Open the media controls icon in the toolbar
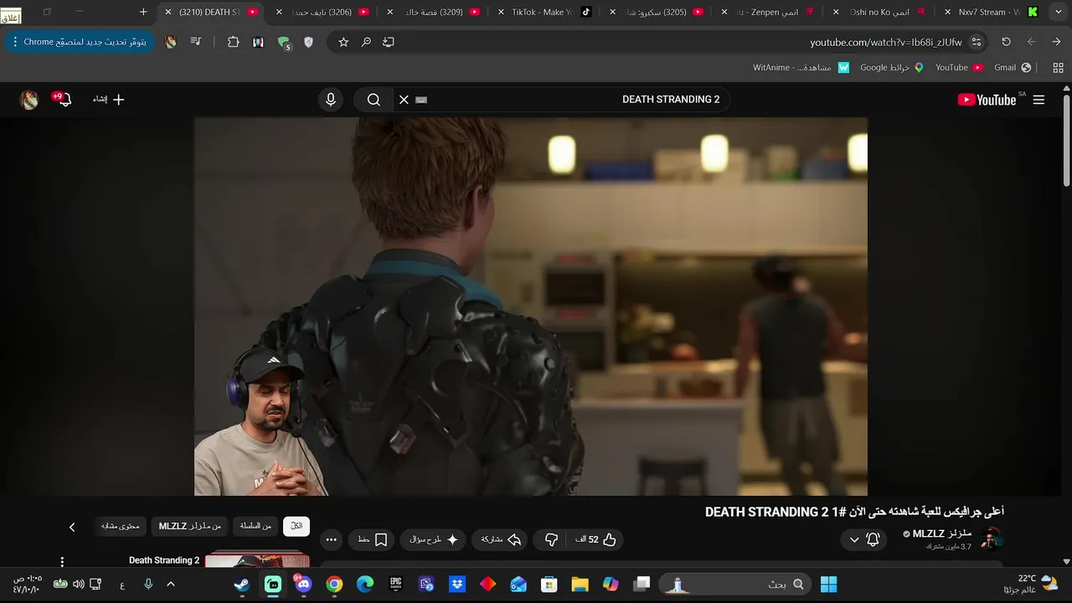The image size is (1072, 603). coord(196,42)
